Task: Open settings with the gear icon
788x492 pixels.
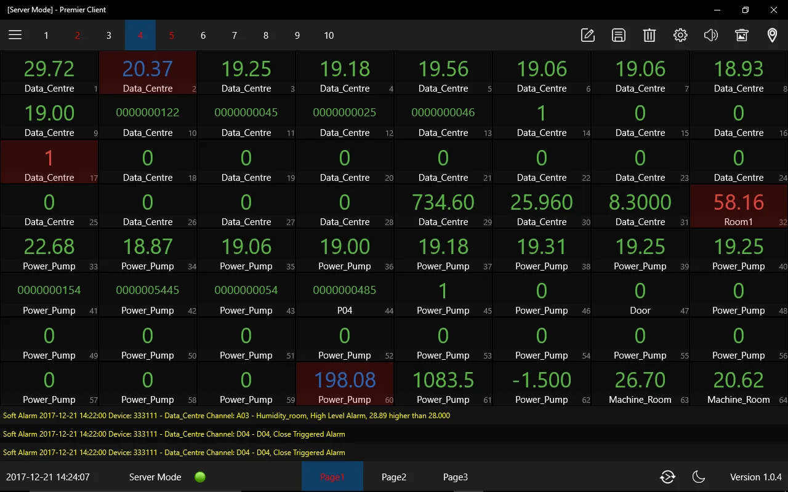Action: tap(680, 35)
